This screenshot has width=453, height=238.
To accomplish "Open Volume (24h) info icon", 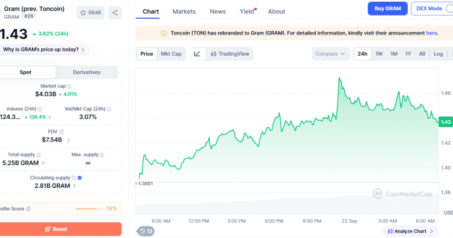I will pyautogui.click(x=40, y=109).
